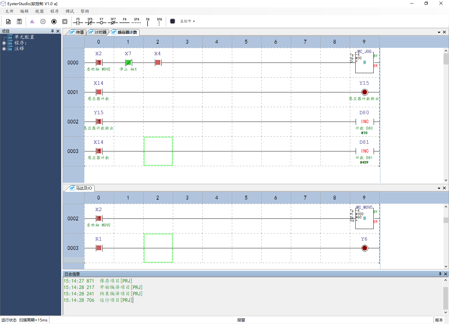449x324 pixels.
Task: Select SF9 dashed horizontal line tool
Action: tap(136, 21)
